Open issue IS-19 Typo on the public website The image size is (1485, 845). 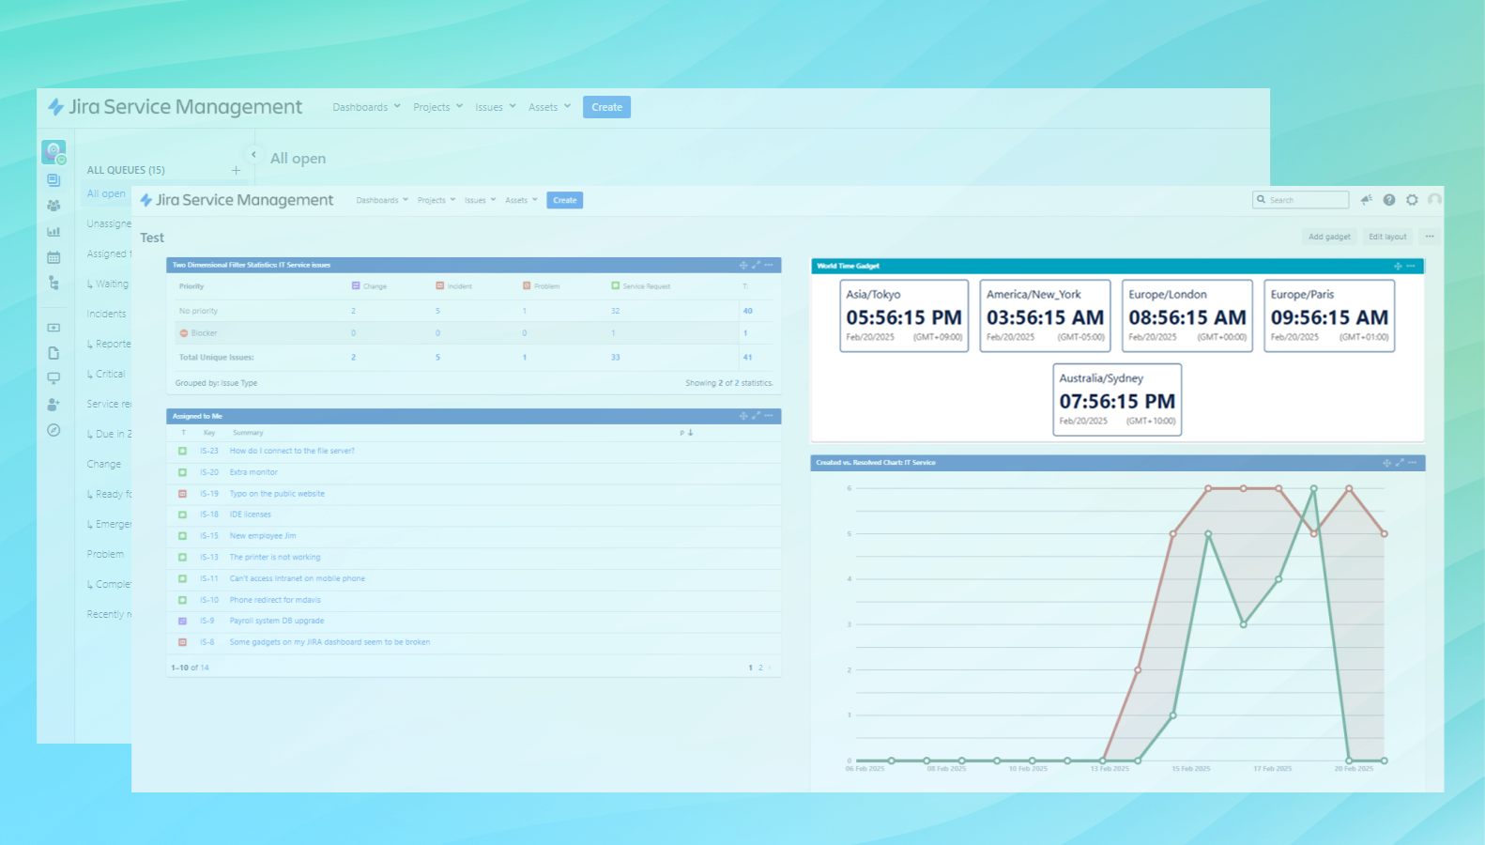point(277,494)
